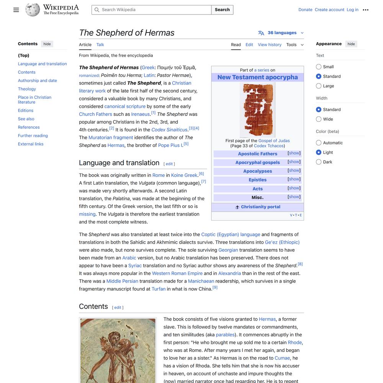This screenshot has width=383, height=383.
Task: Click the Wikipedia globe logo
Action: pos(33,10)
